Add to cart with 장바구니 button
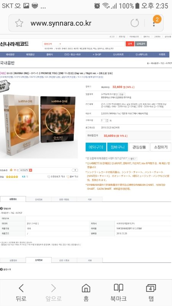This screenshot has width=172, height=306. pyautogui.click(x=117, y=147)
